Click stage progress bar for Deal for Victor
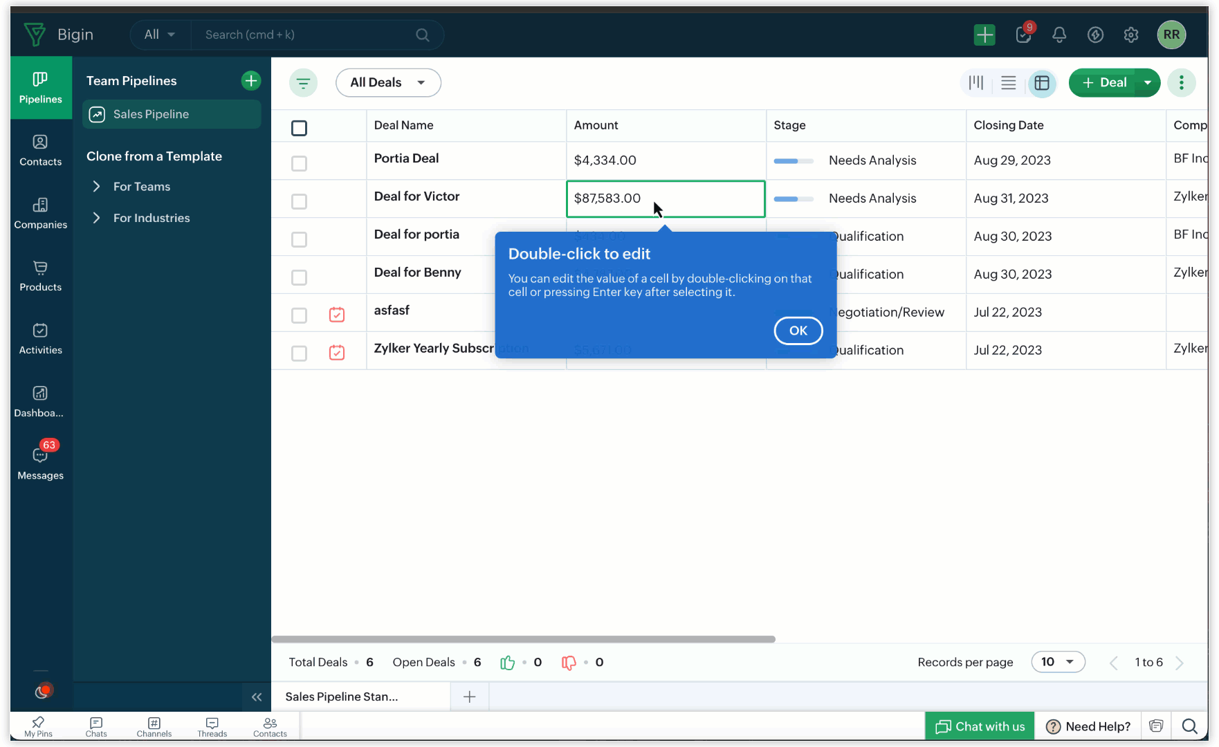The image size is (1219, 747). pyautogui.click(x=794, y=199)
